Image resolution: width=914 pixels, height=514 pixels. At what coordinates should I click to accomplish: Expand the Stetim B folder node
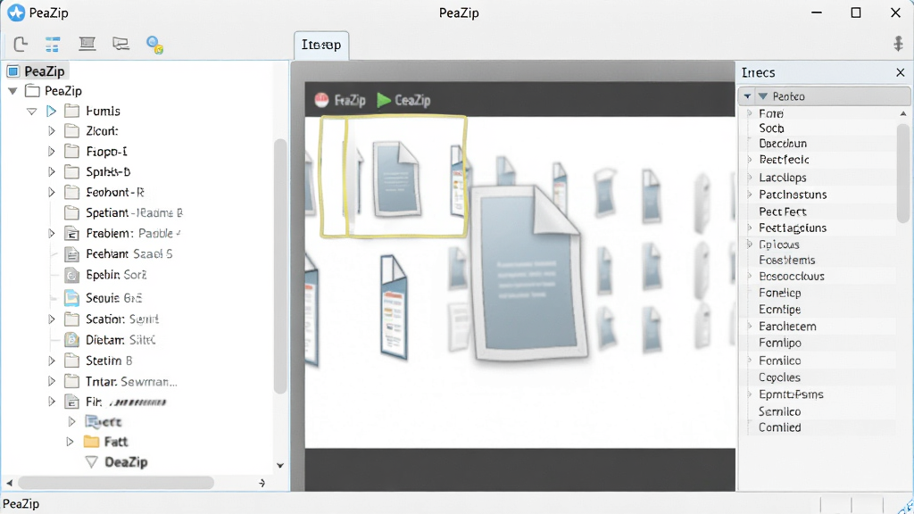coord(51,361)
